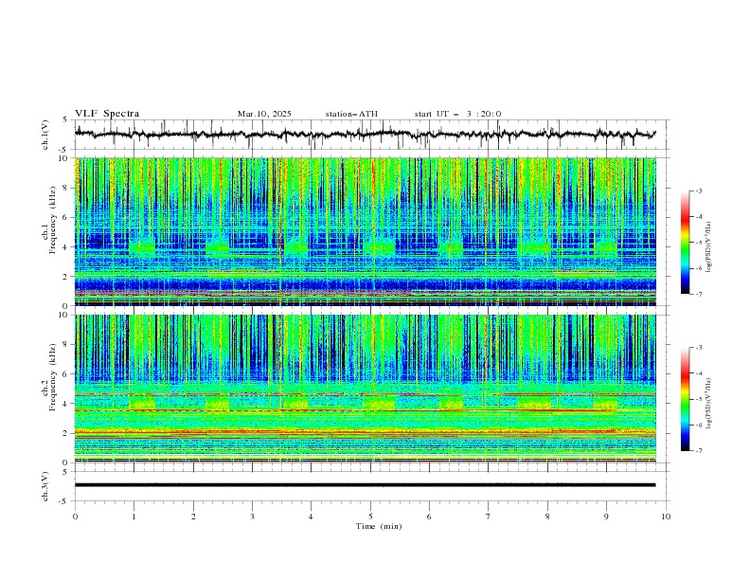Image resolution: width=750 pixels, height=580 pixels.
Task: Click the "3" tick on the Time axis
Action: tap(252, 517)
